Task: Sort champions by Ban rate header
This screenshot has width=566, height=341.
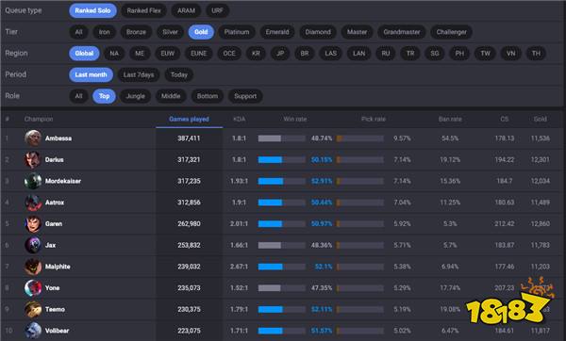Action: 450,119
